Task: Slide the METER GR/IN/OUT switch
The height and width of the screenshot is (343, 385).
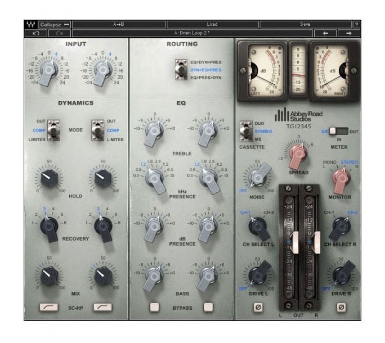Action: pos(338,131)
